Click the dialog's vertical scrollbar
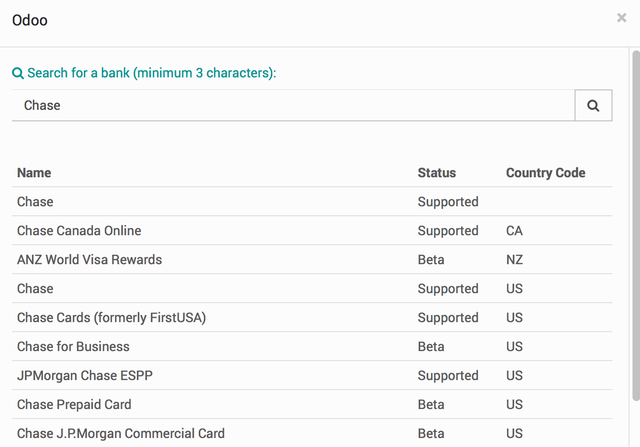Image resolution: width=640 pixels, height=447 pixels. click(636, 225)
